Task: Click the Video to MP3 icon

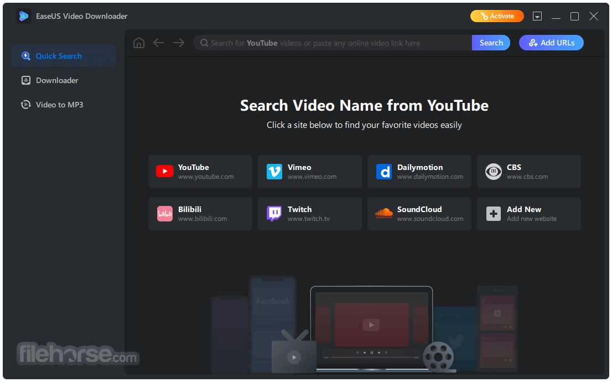Action: 26,105
